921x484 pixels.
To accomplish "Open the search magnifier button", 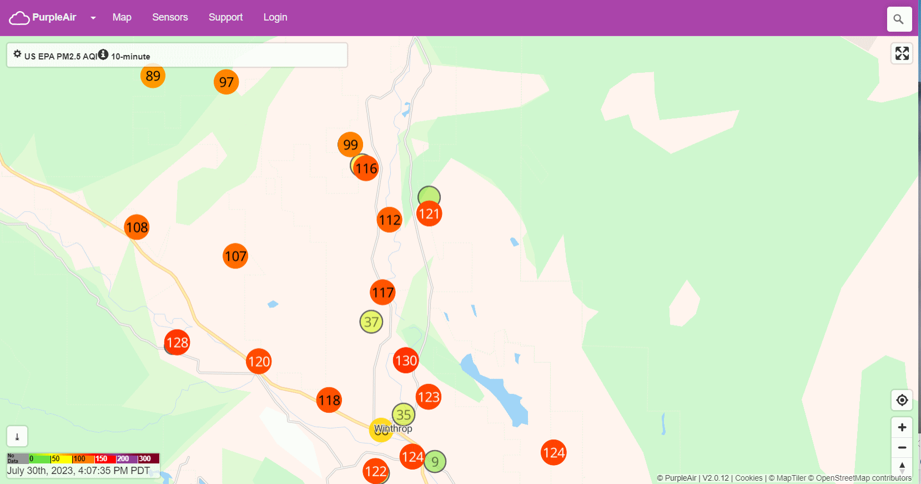I will [x=899, y=19].
